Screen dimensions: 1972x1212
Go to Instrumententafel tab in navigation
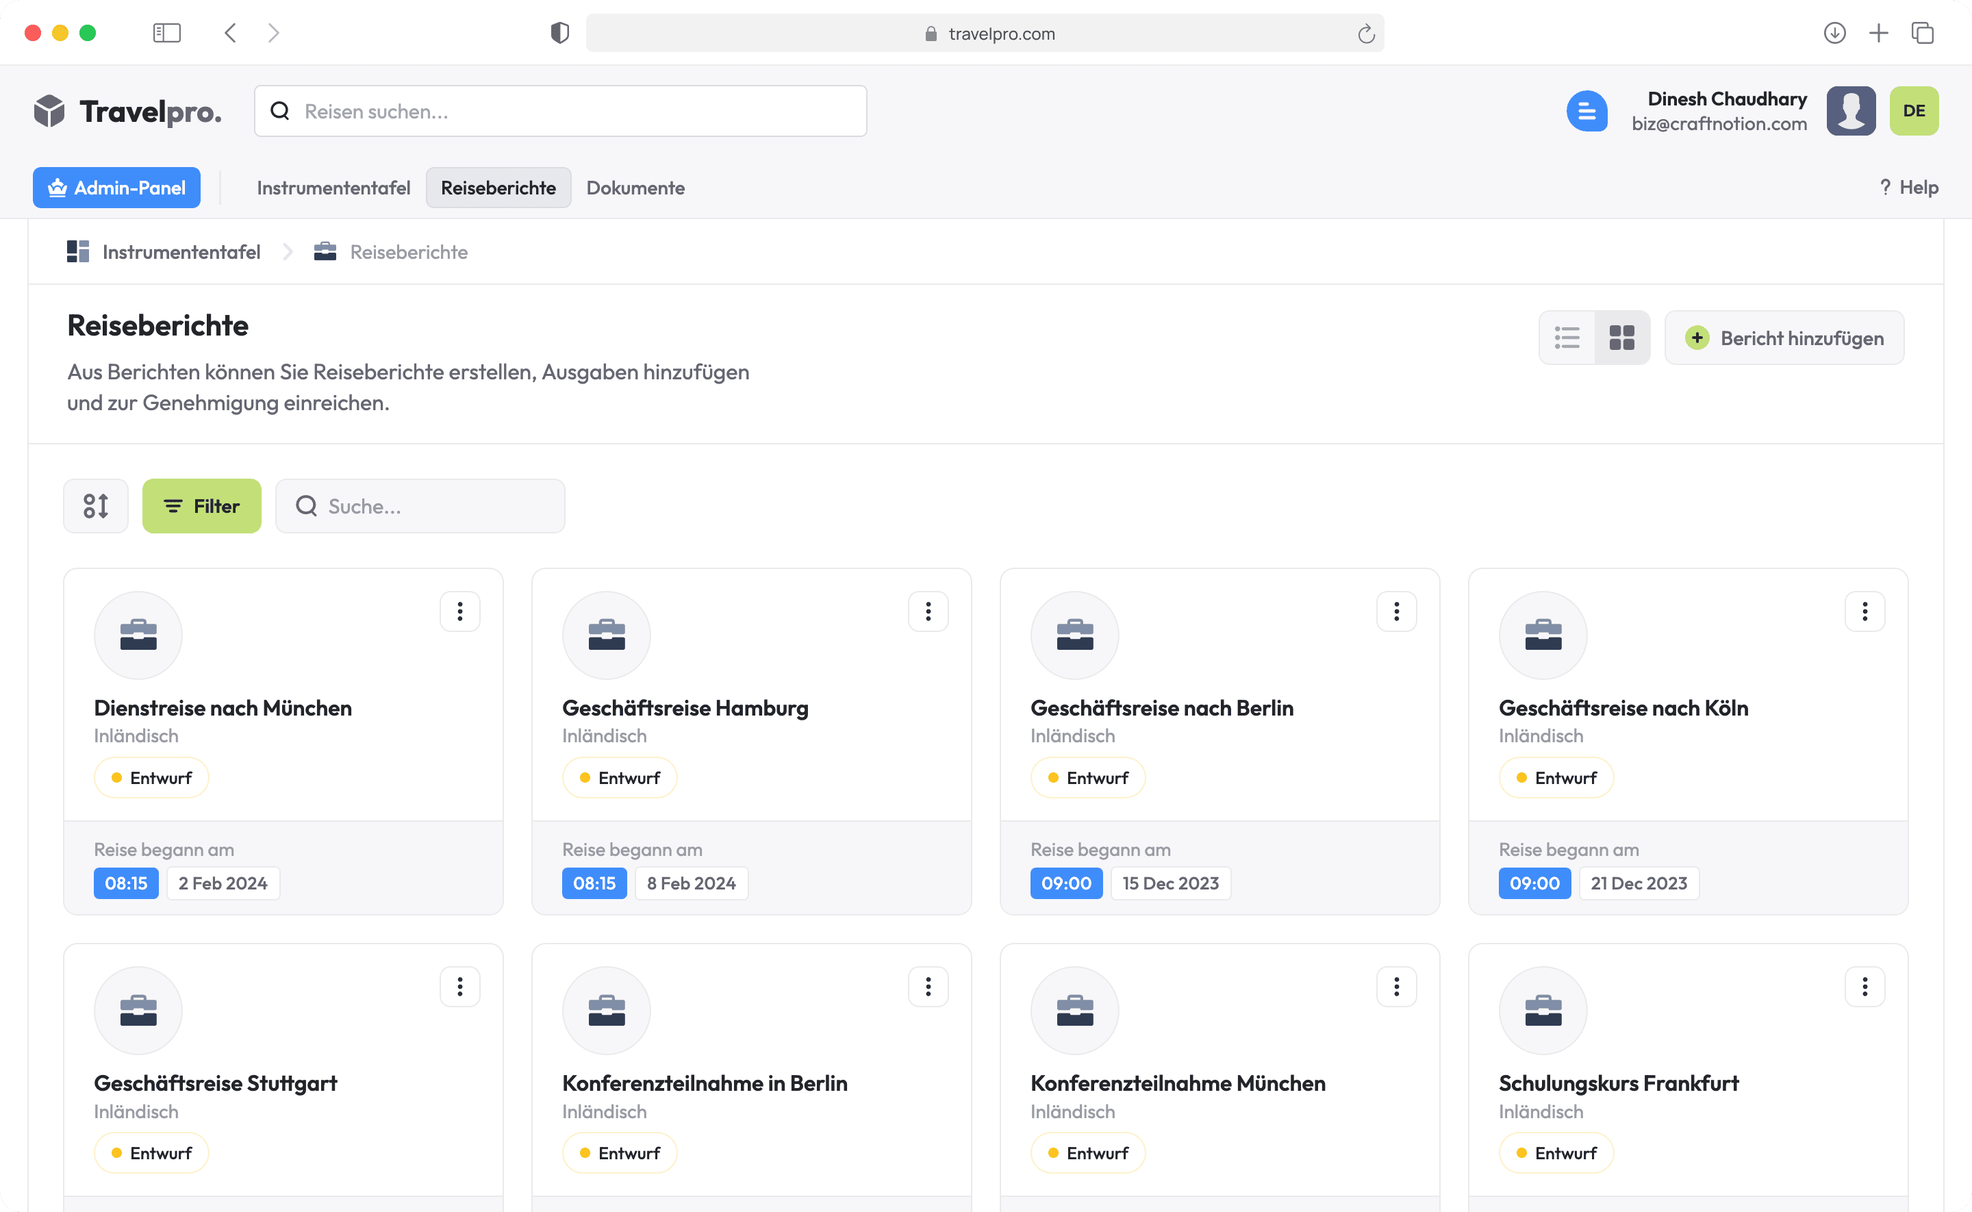tap(333, 188)
